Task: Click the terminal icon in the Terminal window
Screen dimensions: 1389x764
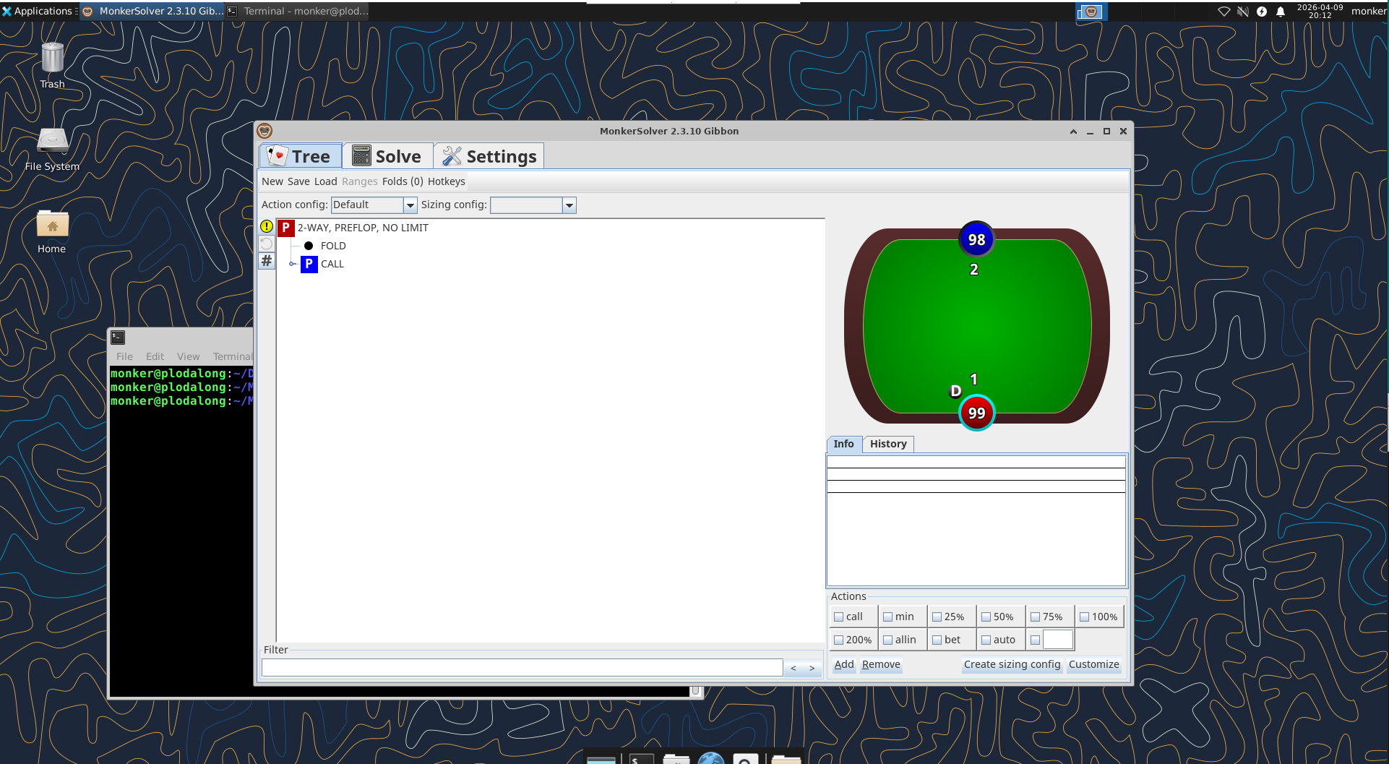Action: (x=118, y=337)
